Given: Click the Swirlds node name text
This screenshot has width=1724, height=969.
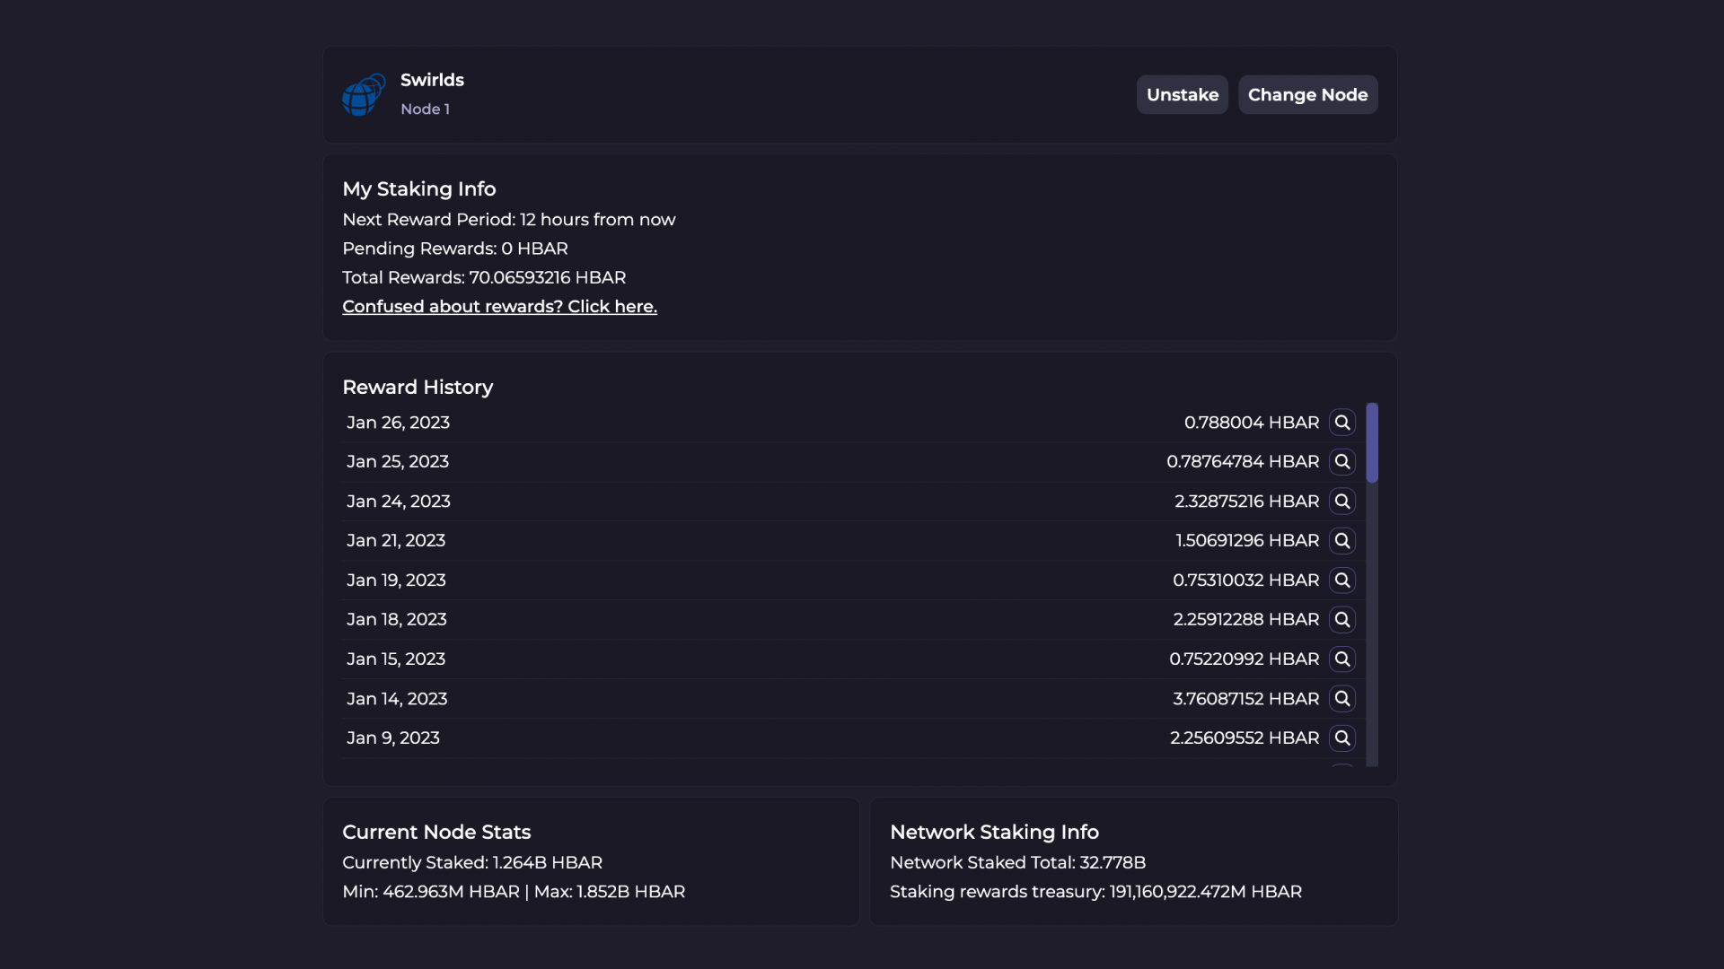Looking at the screenshot, I should 432,80.
